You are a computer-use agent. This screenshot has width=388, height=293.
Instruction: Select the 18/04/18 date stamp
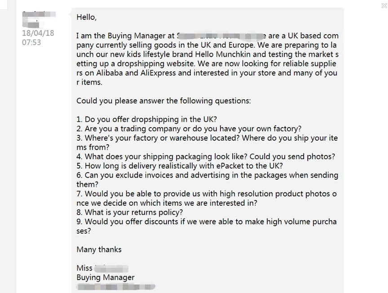pos(38,33)
